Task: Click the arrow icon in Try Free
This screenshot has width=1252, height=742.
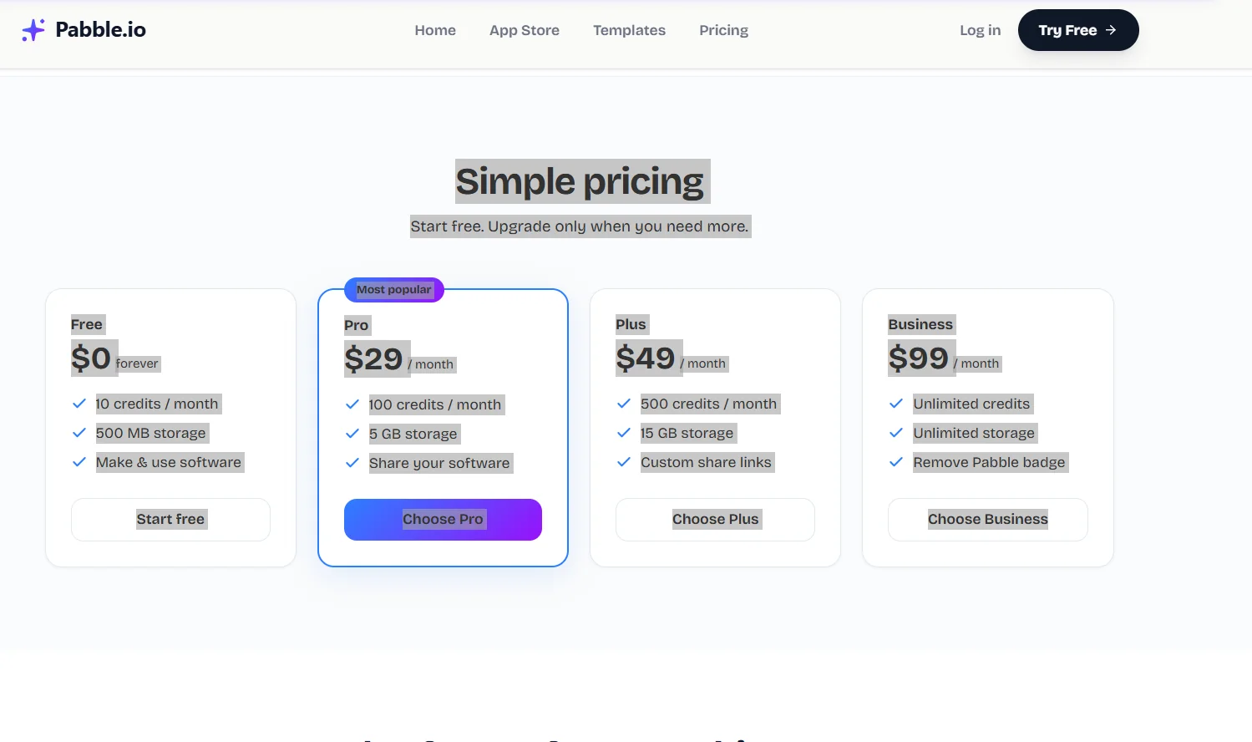Action: [x=1111, y=30]
